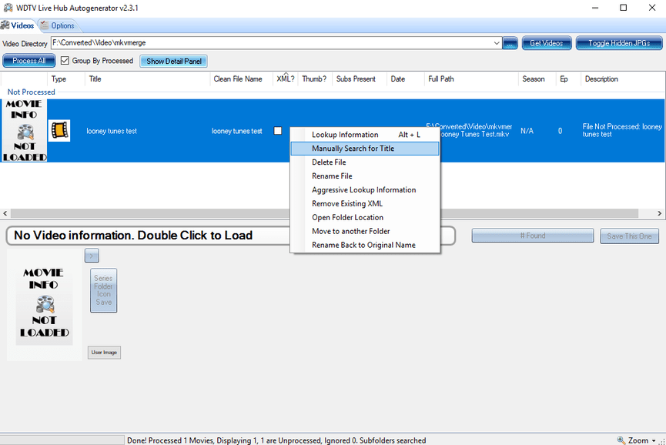666x445 pixels.
Task: Click the browse ellipsis button next to the Video Directory field
Action: tap(510, 43)
